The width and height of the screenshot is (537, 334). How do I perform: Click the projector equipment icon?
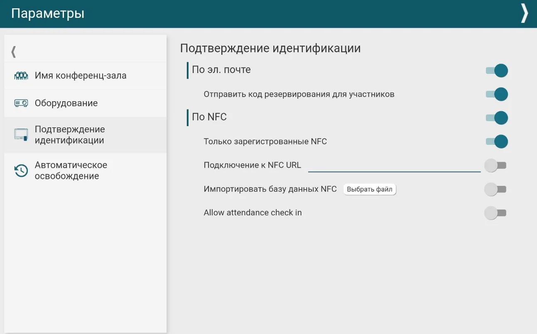point(21,103)
